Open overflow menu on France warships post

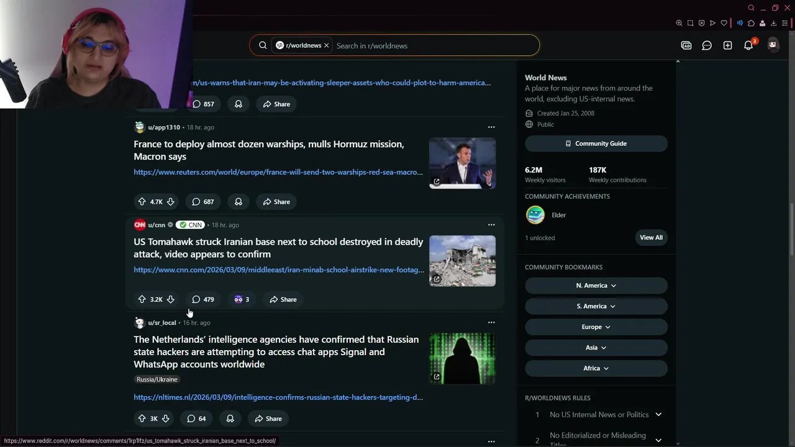(x=491, y=127)
